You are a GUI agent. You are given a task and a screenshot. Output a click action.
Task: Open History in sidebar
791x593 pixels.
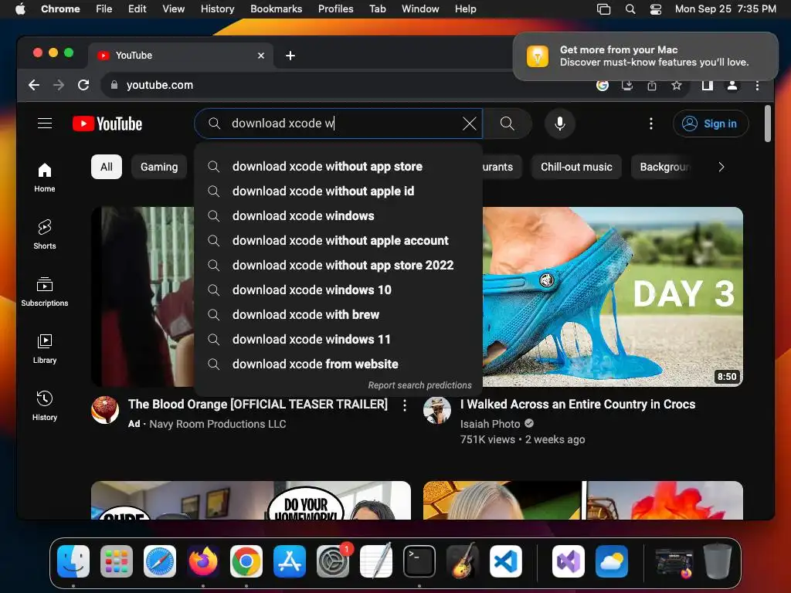pyautogui.click(x=45, y=406)
